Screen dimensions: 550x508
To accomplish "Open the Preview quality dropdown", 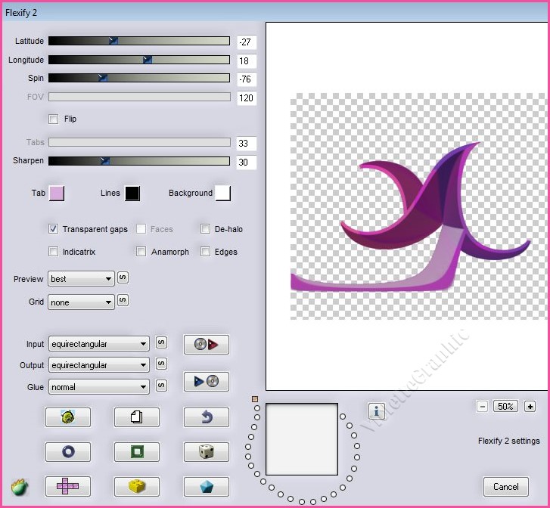I will [x=81, y=279].
